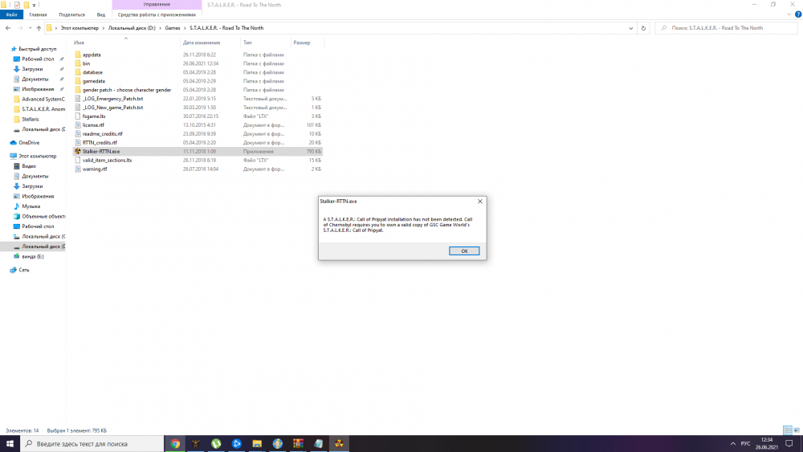Switch to details view layout button
The image size is (803, 452).
click(788, 430)
